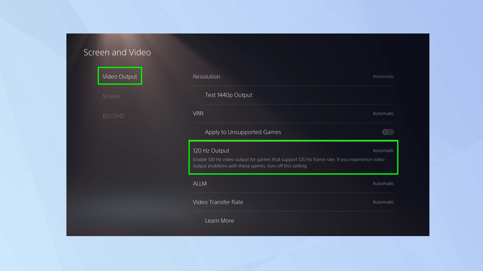Select Video Output in the sidebar
Image resolution: width=483 pixels, height=271 pixels.
(x=120, y=76)
